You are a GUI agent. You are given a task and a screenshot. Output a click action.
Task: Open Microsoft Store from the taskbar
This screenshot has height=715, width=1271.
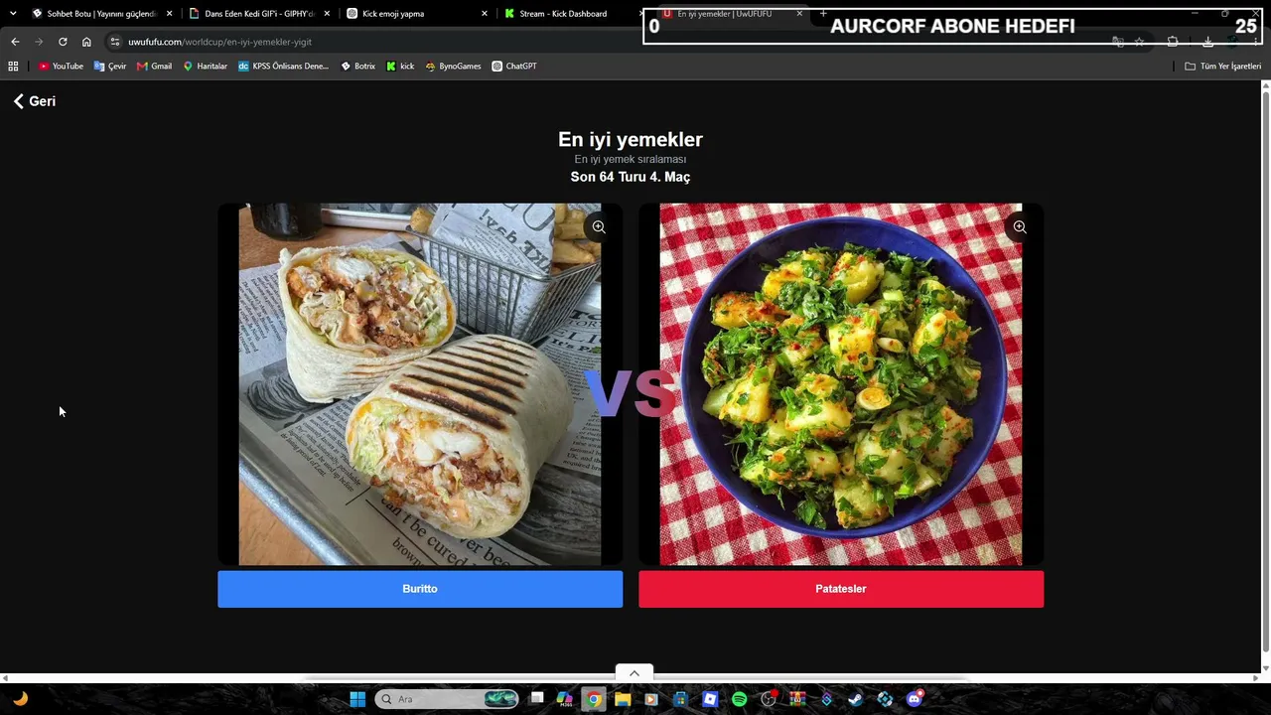(680, 699)
